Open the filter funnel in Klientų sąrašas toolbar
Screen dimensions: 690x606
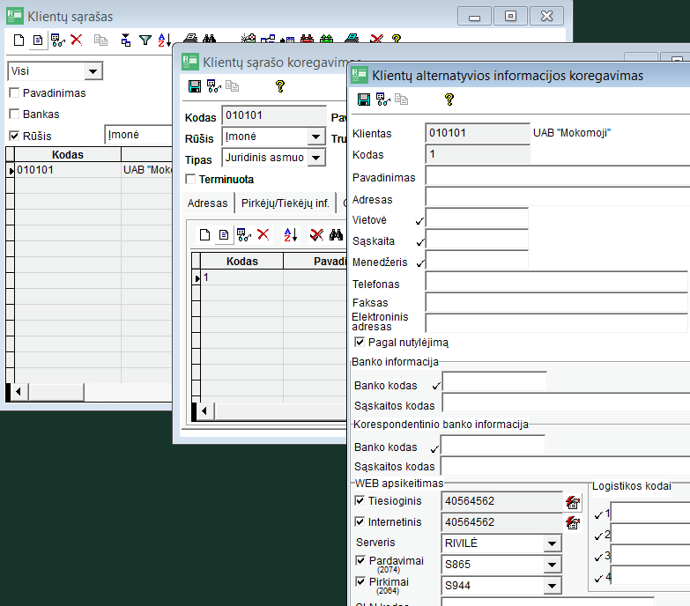tap(145, 40)
